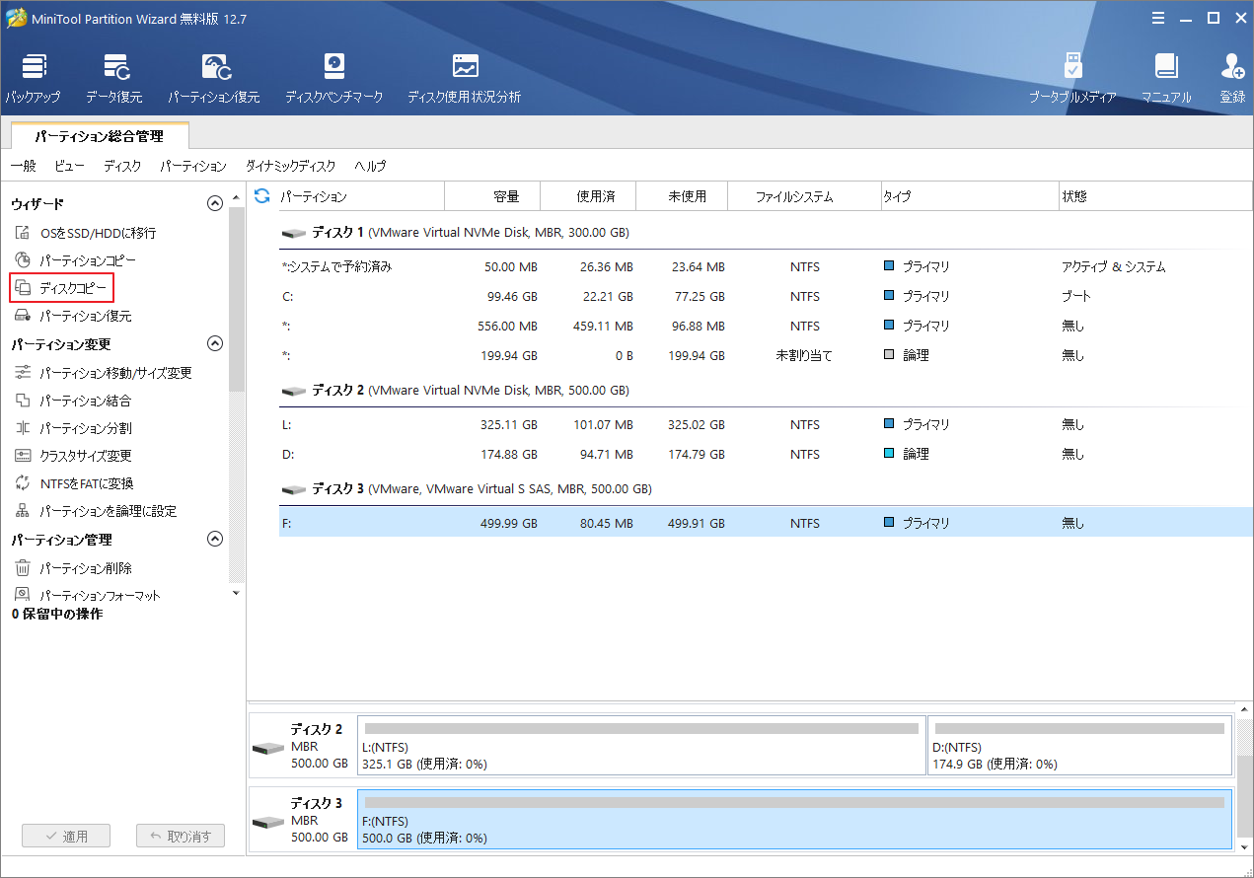Collapse the パーティション管理 section
Image resolution: width=1254 pixels, height=878 pixels.
tap(214, 540)
